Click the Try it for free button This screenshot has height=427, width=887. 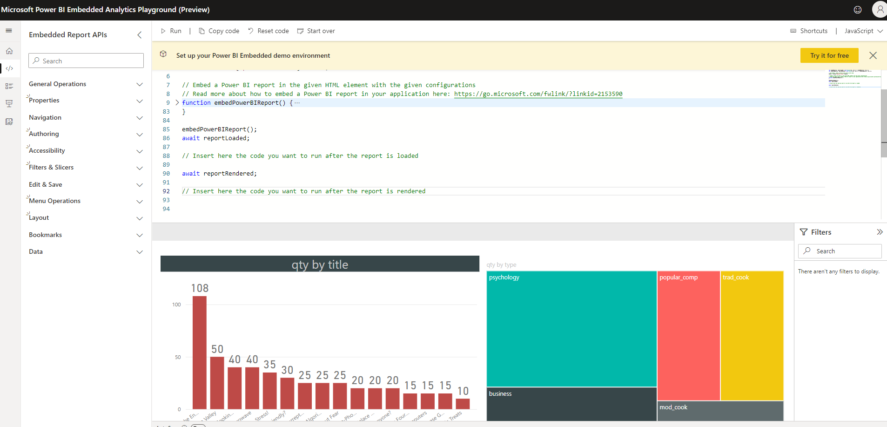(829, 55)
